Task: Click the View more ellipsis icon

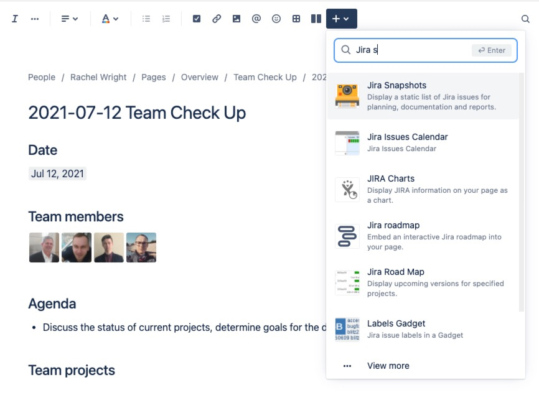Action: (347, 366)
